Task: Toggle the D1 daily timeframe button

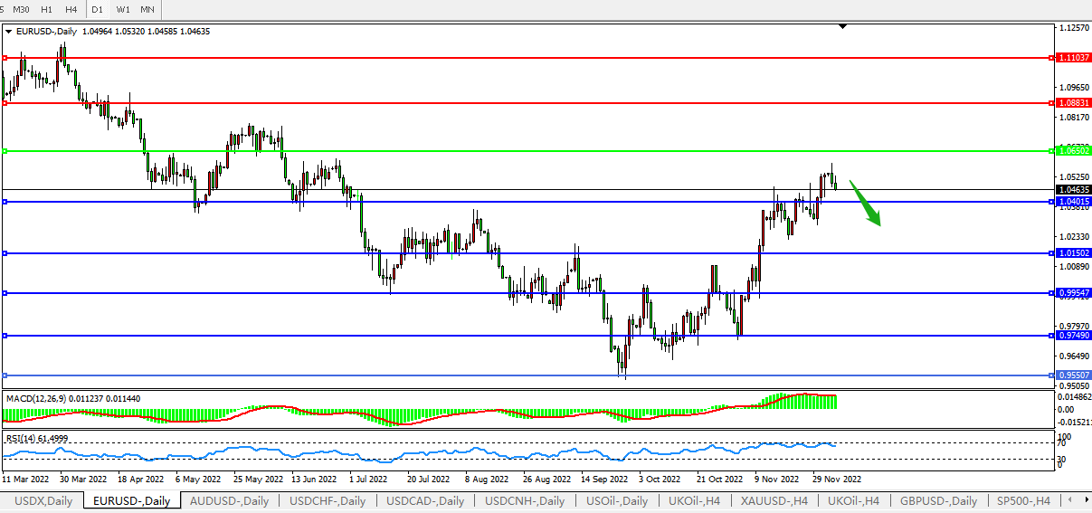Action: (97, 9)
